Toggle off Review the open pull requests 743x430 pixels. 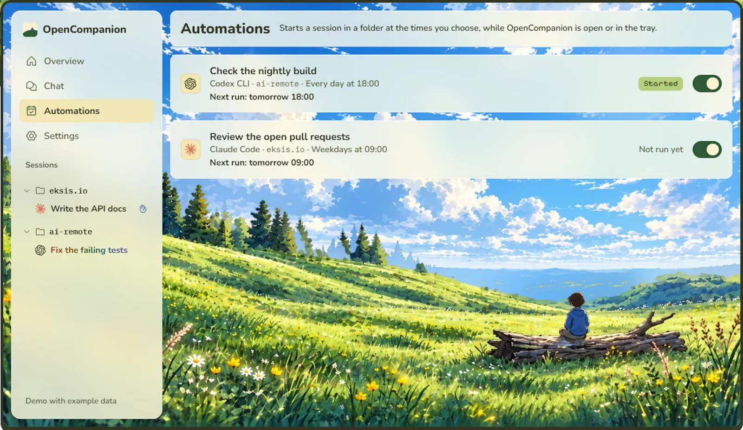click(707, 150)
